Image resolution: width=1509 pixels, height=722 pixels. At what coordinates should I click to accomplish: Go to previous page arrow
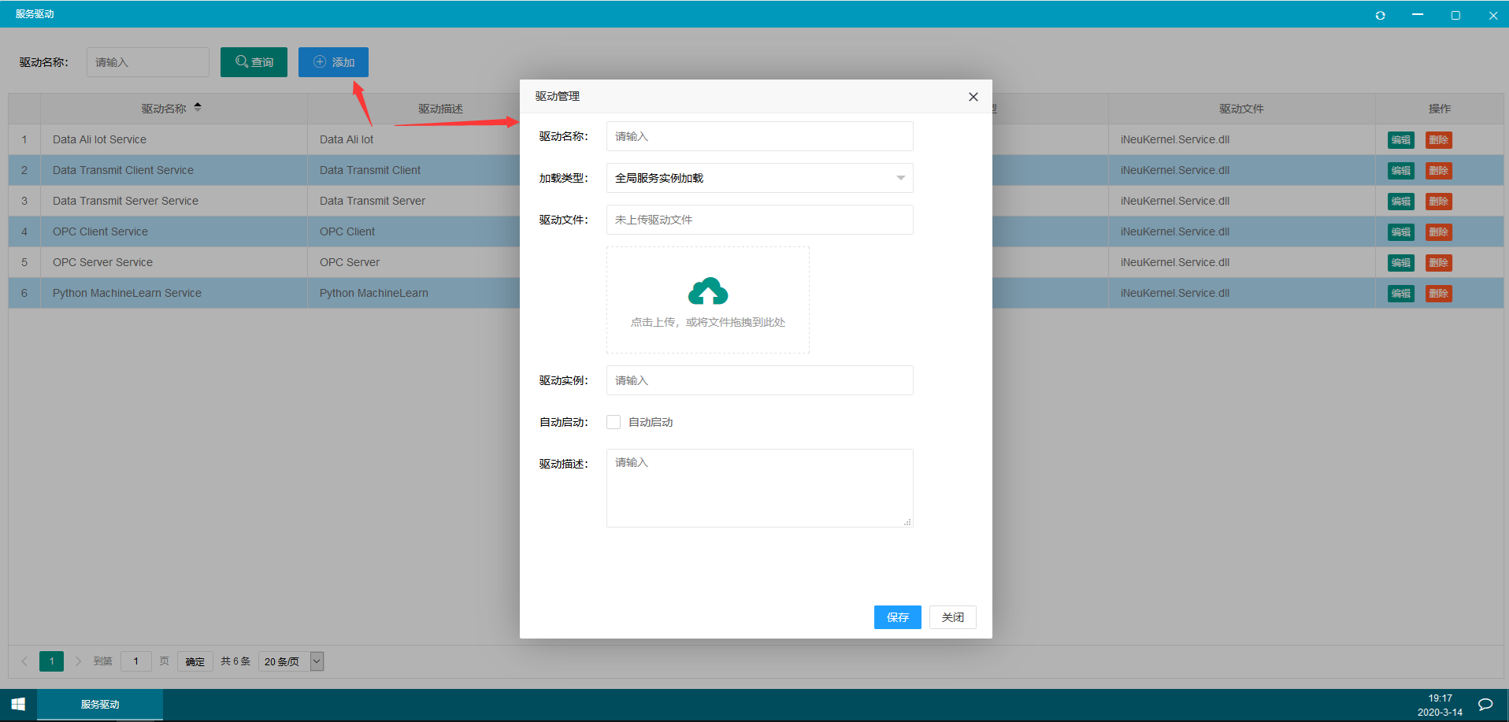click(24, 661)
